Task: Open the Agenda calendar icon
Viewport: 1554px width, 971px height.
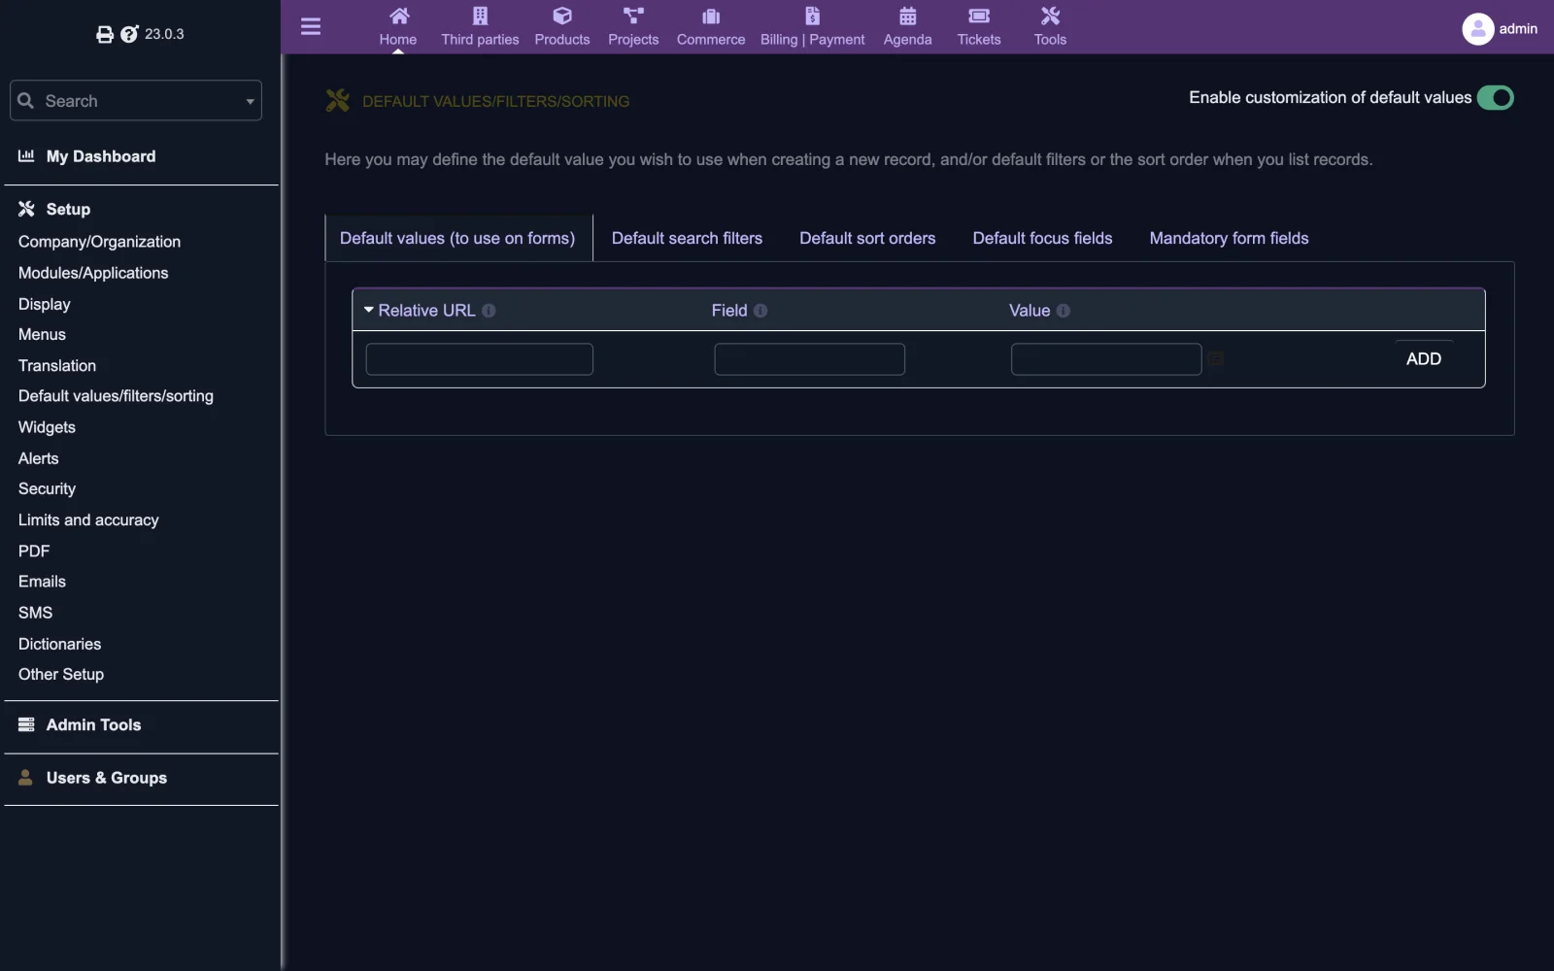Action: pos(908,16)
